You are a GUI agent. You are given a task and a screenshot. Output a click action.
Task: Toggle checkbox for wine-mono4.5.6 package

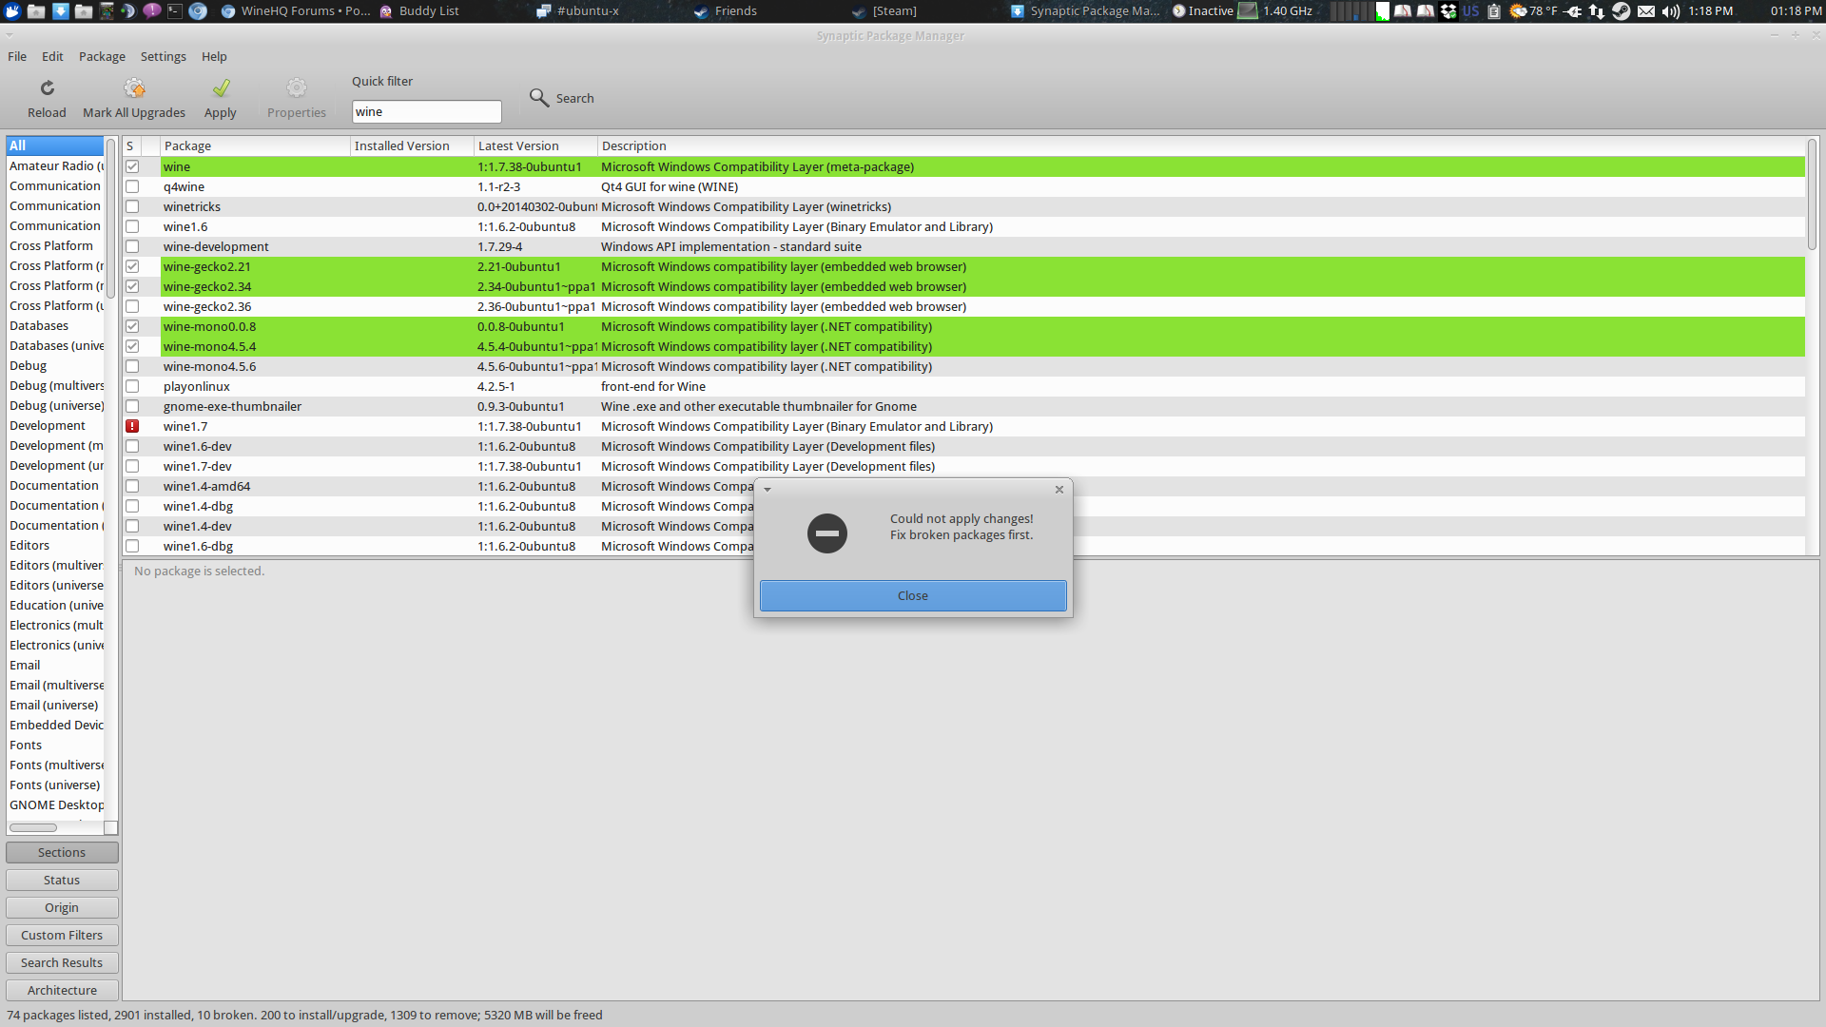132,366
